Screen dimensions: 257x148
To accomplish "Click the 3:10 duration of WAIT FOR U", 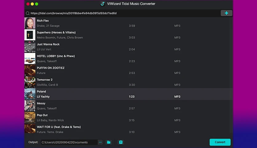I will click(132, 132).
